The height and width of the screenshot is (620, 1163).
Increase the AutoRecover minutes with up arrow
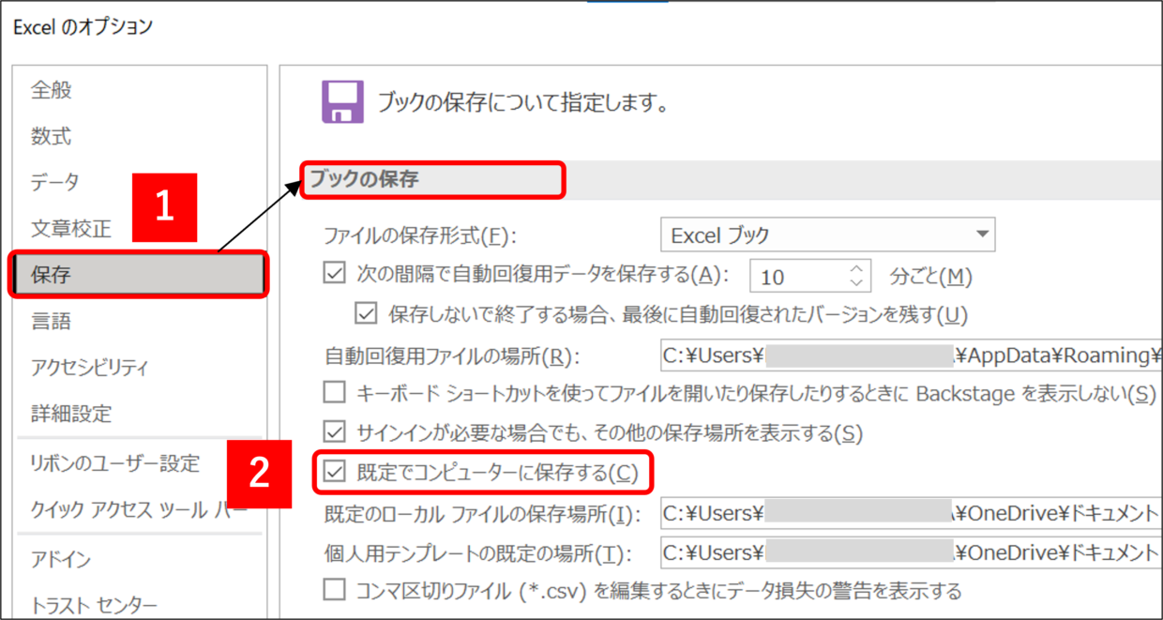[x=854, y=269]
